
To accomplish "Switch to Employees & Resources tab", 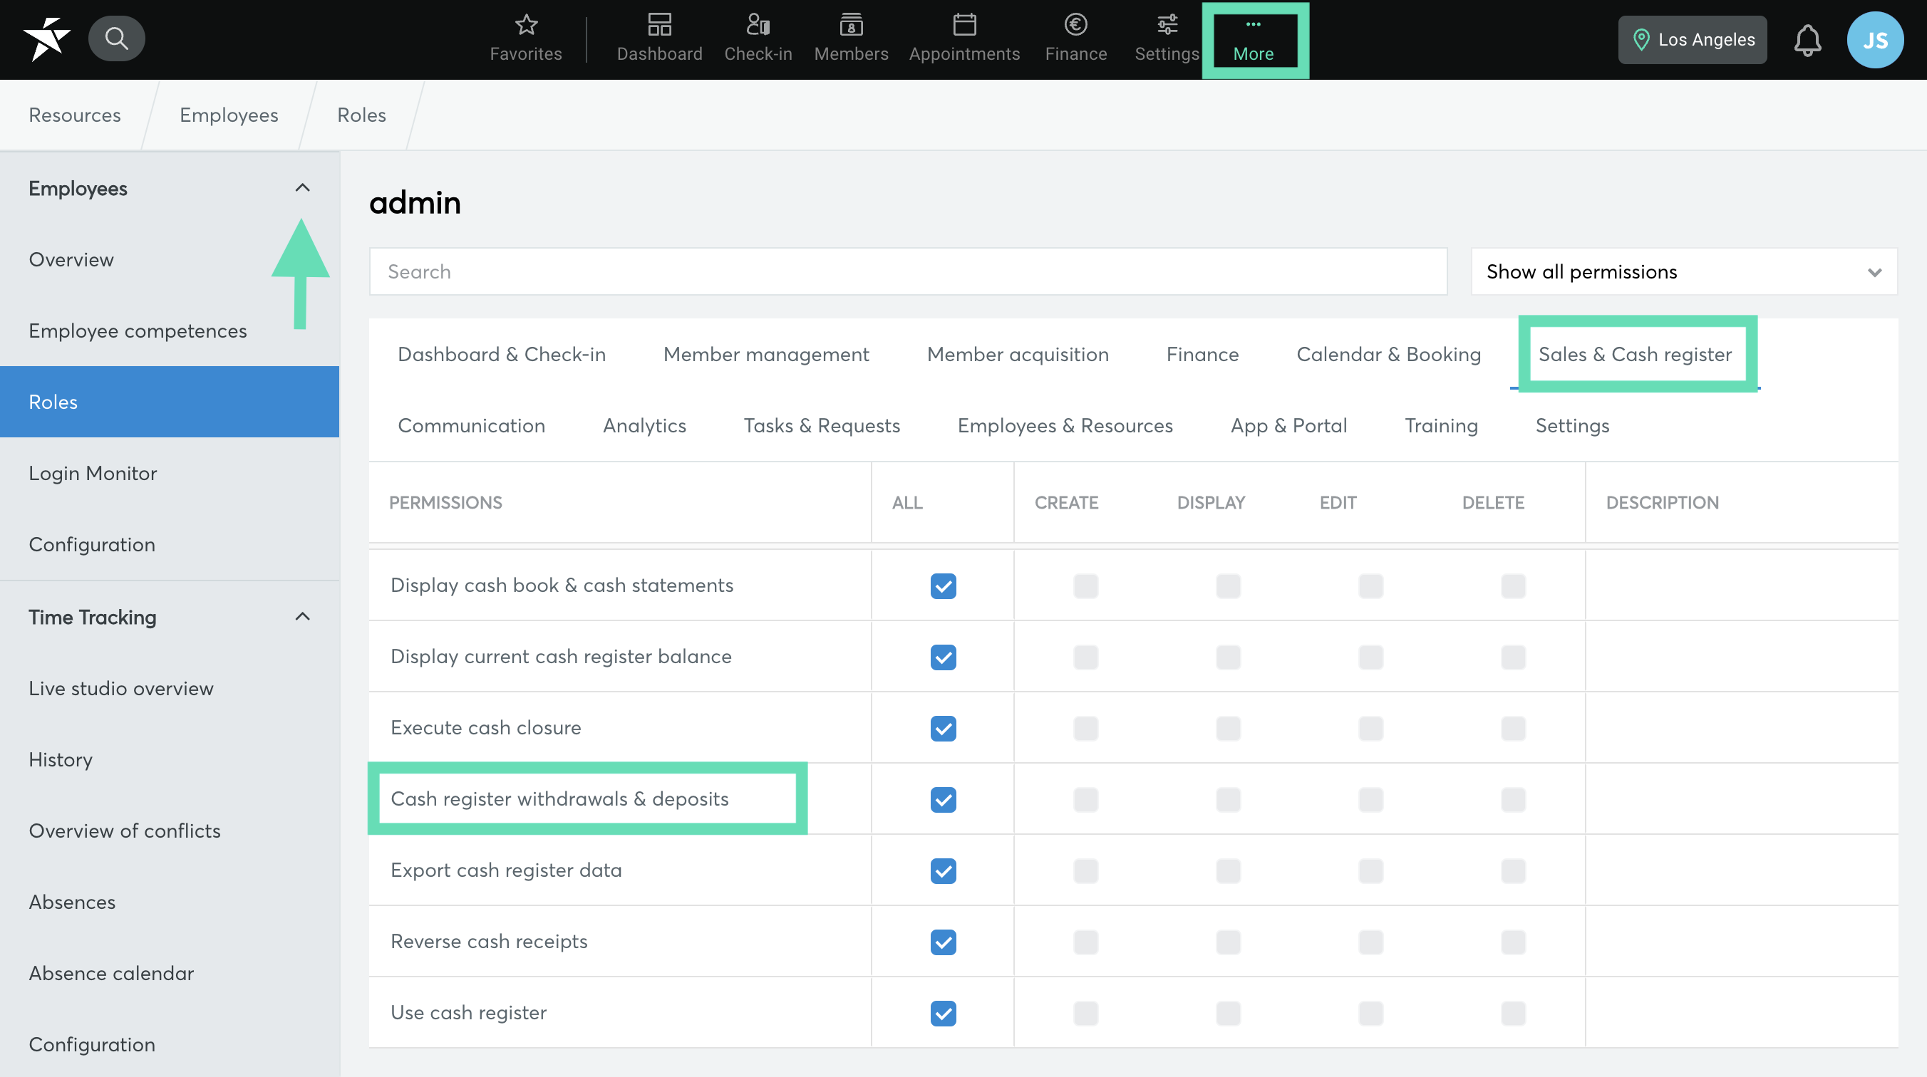I will (1065, 425).
